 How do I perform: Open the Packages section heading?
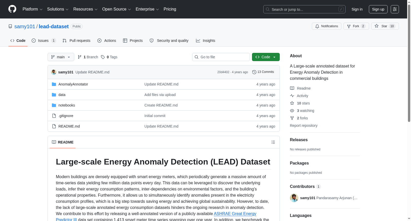pos(299,163)
